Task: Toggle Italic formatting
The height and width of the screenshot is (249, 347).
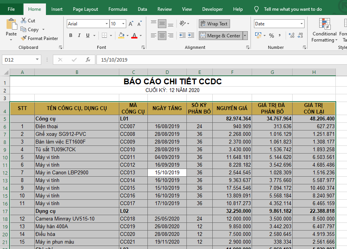Action: [x=79, y=36]
